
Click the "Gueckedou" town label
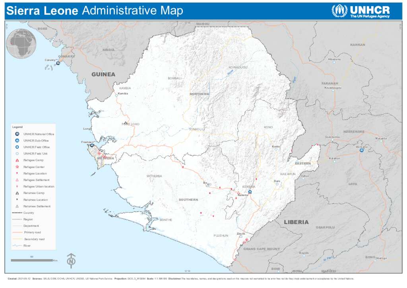click(x=333, y=137)
